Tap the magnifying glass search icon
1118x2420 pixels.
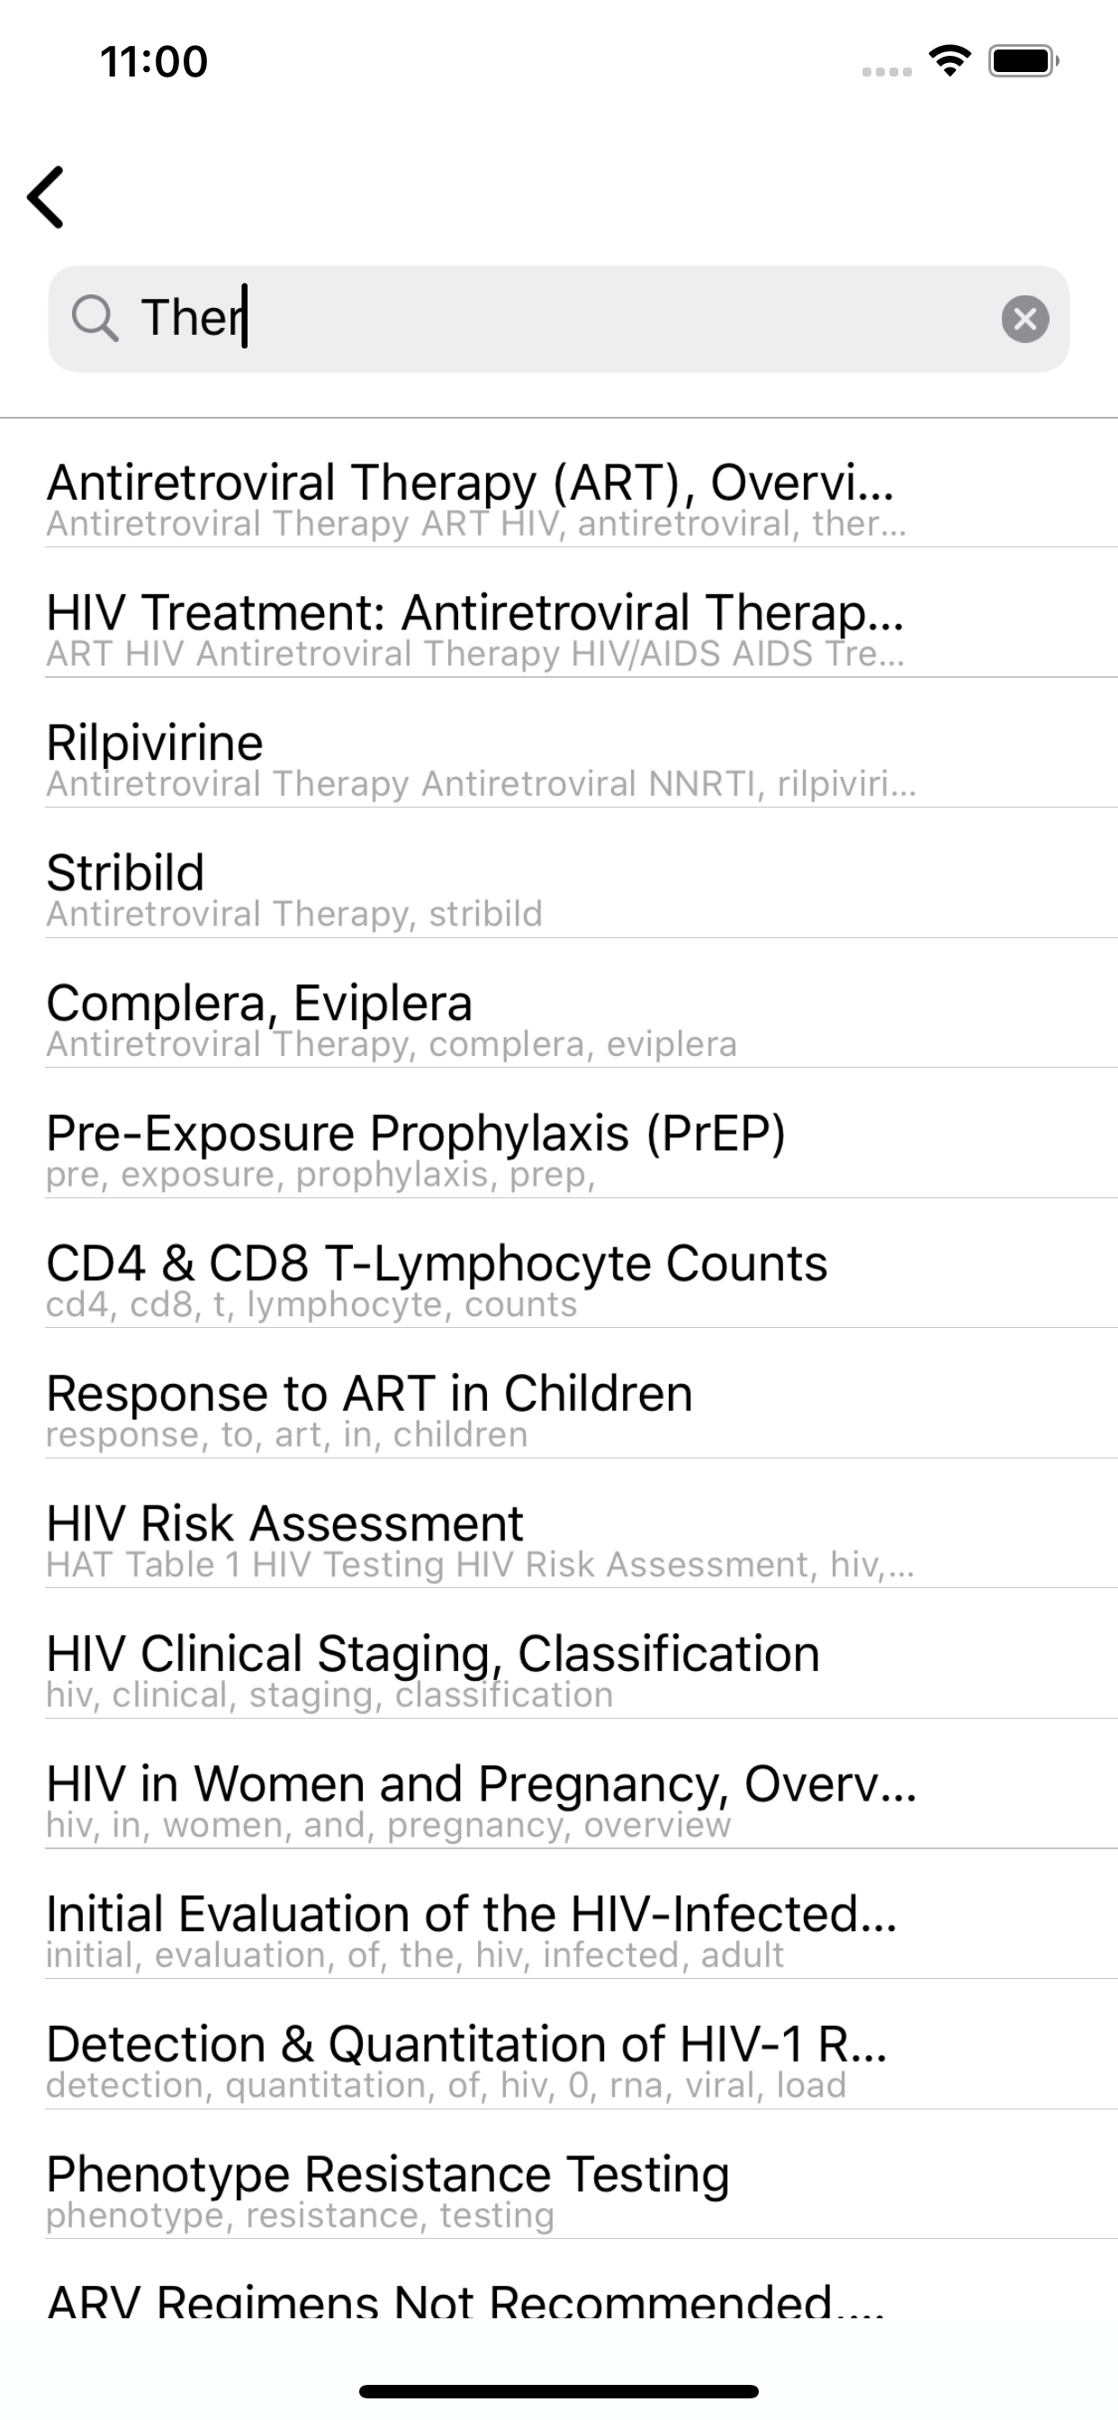(x=94, y=318)
